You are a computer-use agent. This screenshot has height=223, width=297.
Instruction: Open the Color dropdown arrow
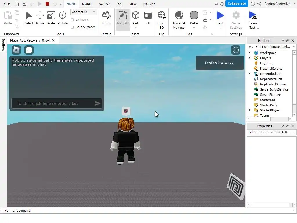click(x=194, y=28)
